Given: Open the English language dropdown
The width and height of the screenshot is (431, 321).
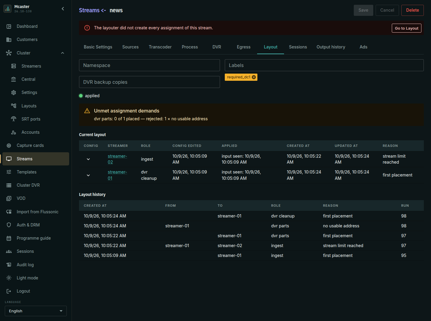Looking at the screenshot, I should click(36, 311).
